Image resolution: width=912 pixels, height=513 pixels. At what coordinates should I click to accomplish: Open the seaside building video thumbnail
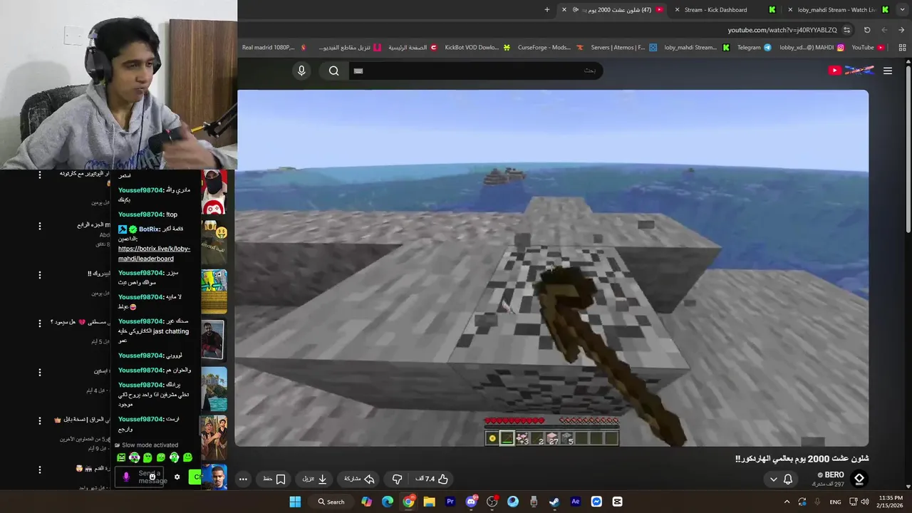[x=214, y=389]
